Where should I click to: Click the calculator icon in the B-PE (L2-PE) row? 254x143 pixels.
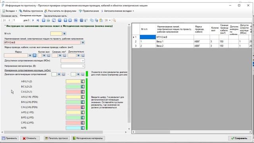[83, 118]
